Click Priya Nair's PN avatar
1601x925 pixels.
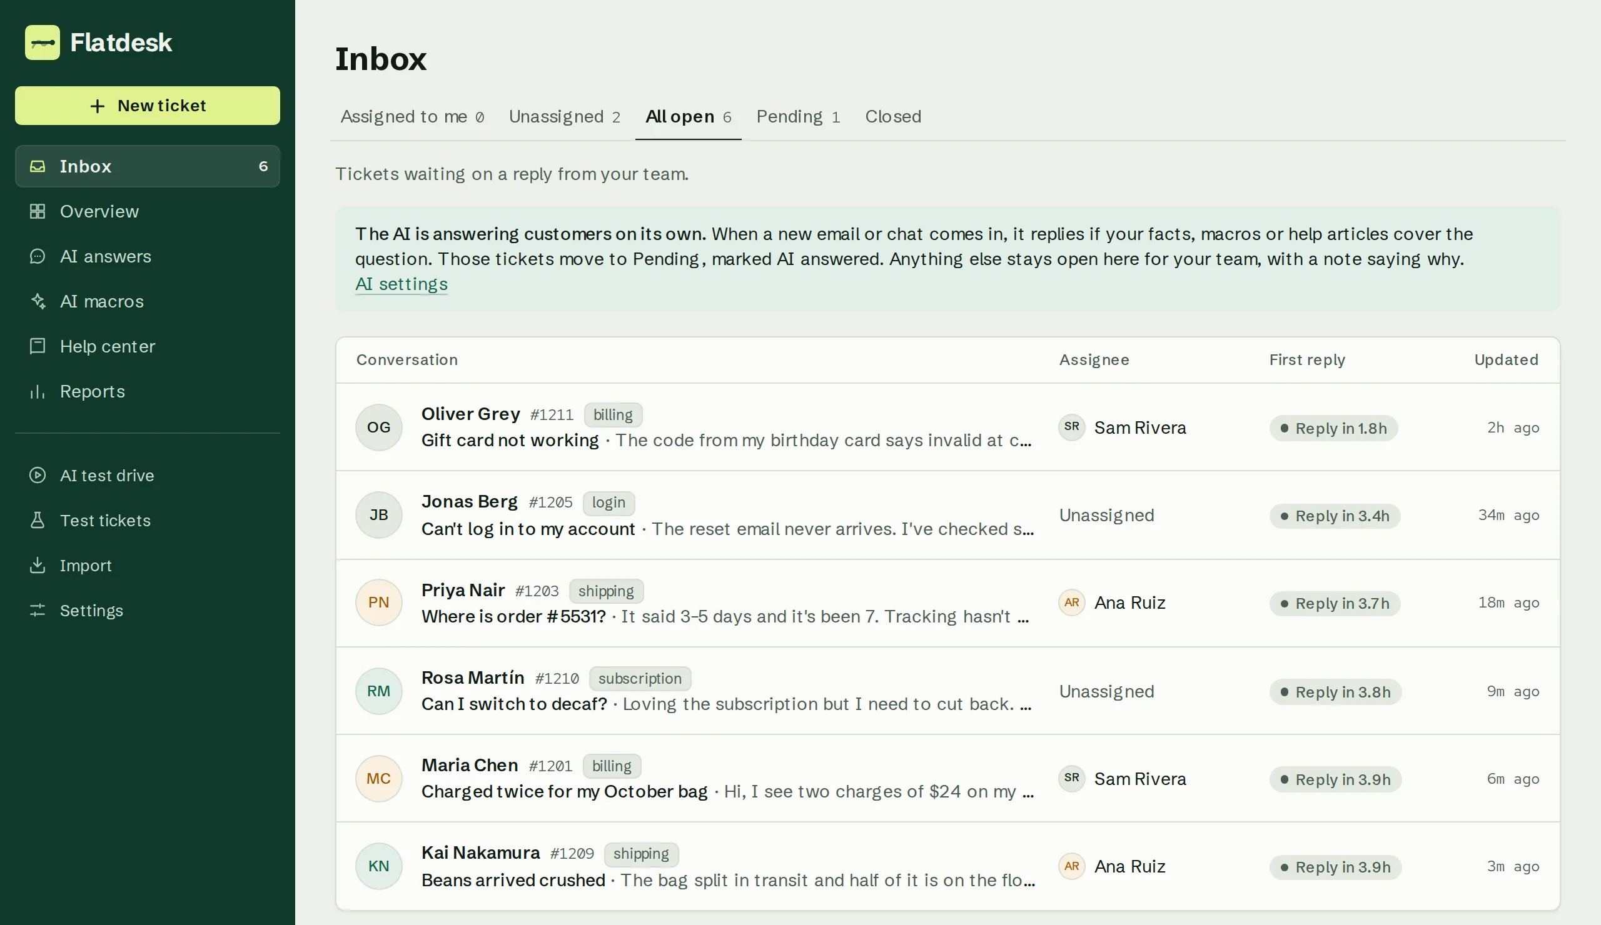(x=378, y=602)
